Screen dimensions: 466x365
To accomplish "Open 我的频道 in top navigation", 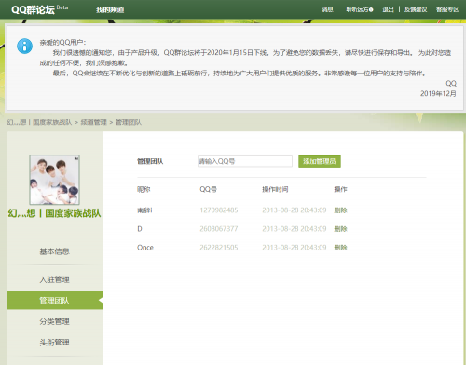I will click(x=110, y=9).
